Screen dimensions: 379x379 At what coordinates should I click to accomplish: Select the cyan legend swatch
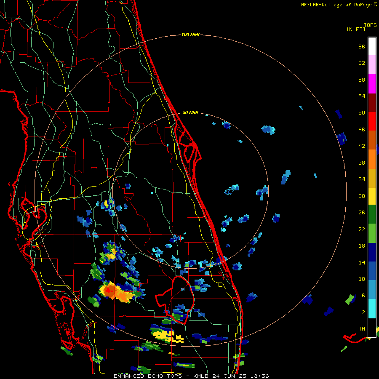372,309
